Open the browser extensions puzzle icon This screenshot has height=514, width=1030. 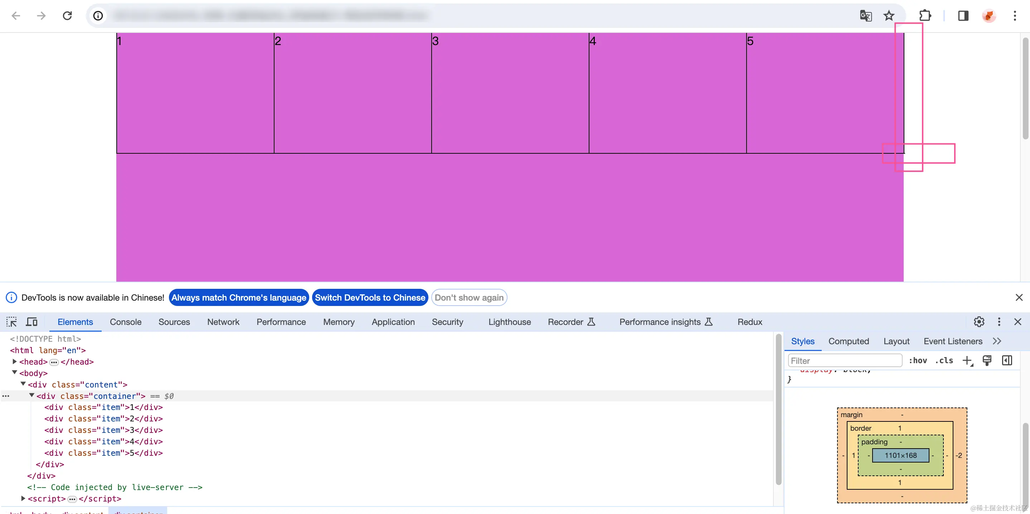tap(925, 16)
